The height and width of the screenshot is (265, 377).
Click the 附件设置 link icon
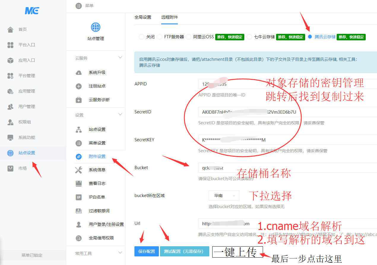click(x=79, y=156)
